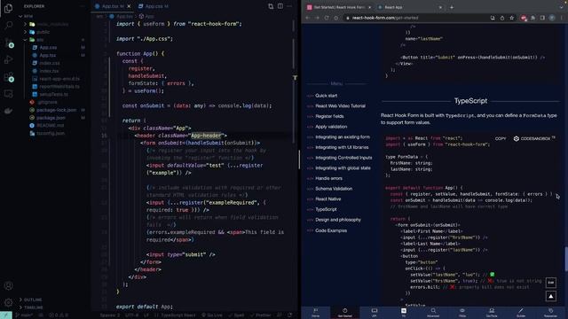The image size is (568, 319).
Task: Open FAQs in the docs bottom navigation
Action: tap(462, 313)
